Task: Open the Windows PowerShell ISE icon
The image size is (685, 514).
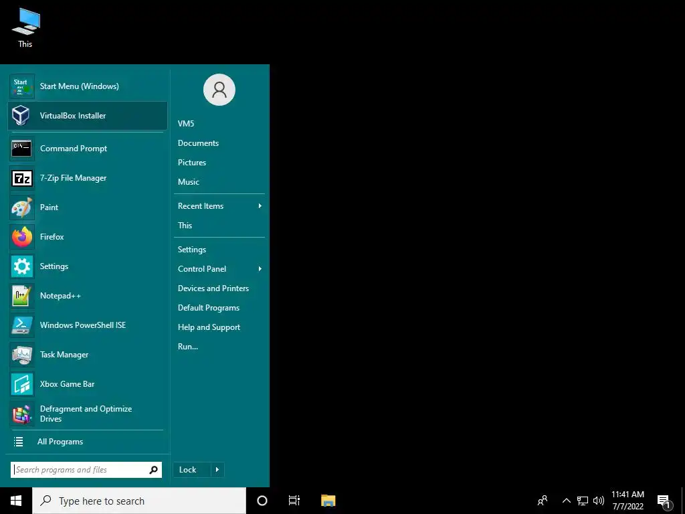Action: point(22,325)
